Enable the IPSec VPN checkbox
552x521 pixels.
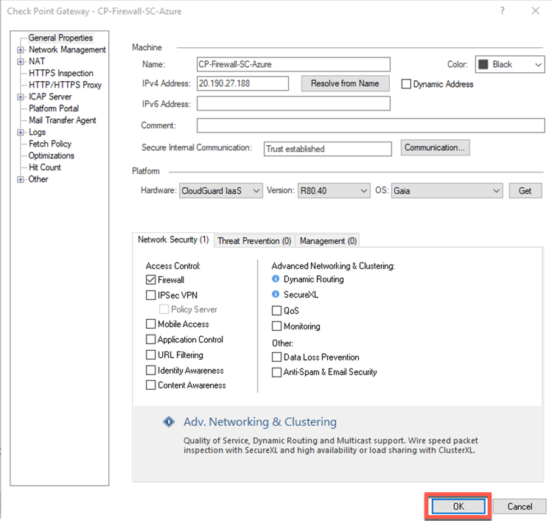click(151, 295)
